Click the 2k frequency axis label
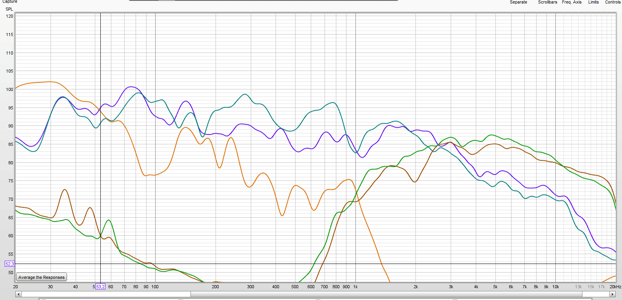 pyautogui.click(x=416, y=287)
